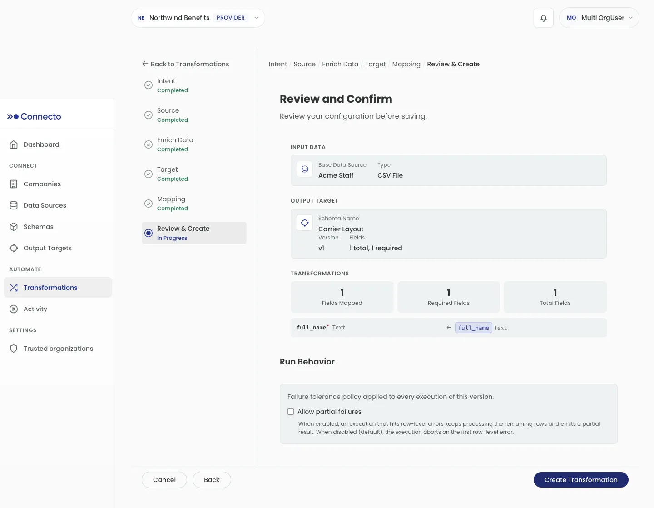Open Transformations in the sidebar

58,288
